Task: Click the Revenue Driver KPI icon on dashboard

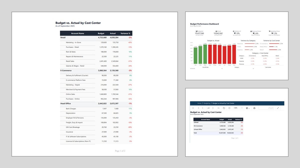Action: [251, 31]
